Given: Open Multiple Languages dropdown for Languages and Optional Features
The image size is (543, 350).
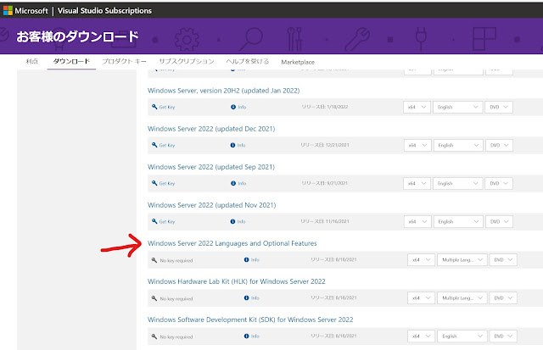Looking at the screenshot, I should (x=462, y=259).
